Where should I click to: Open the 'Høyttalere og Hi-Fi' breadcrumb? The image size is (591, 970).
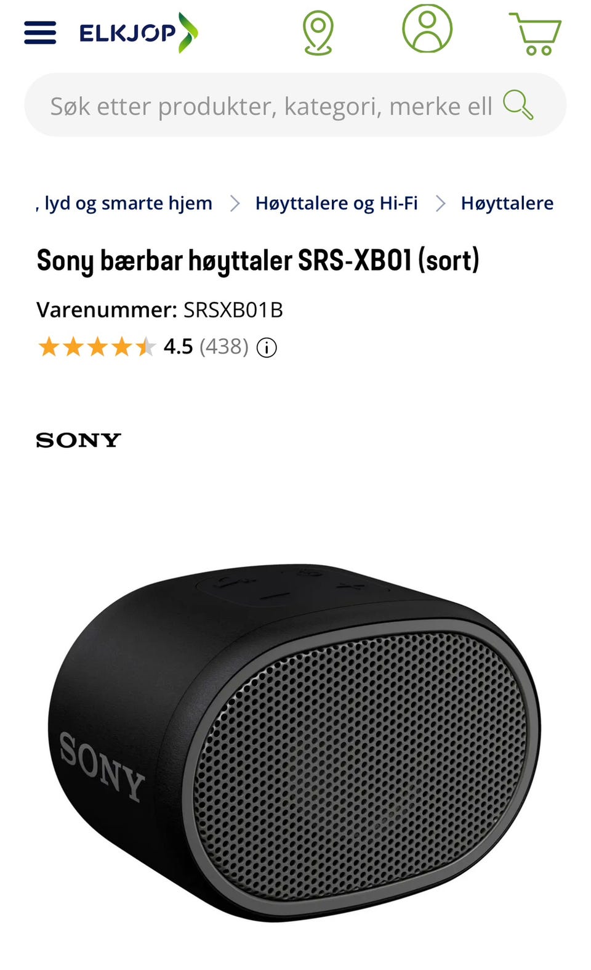(x=336, y=203)
